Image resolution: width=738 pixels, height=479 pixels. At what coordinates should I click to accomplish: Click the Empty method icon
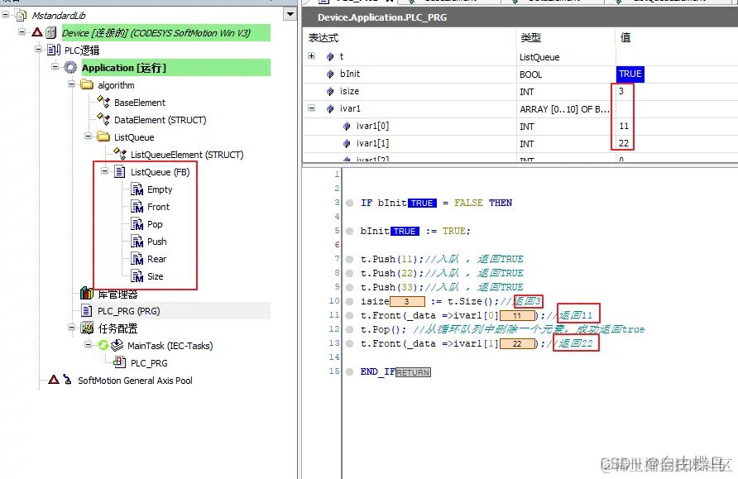(x=137, y=189)
